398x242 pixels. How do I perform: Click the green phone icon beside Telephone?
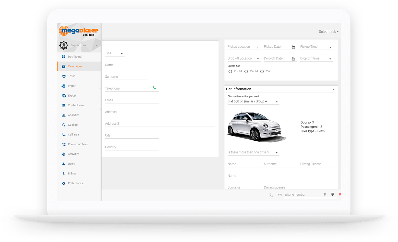[x=155, y=88]
